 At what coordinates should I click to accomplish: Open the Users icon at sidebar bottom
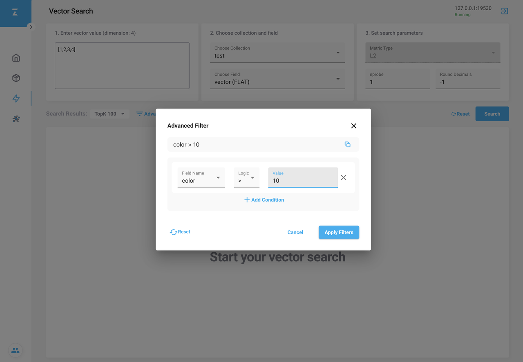tap(15, 350)
